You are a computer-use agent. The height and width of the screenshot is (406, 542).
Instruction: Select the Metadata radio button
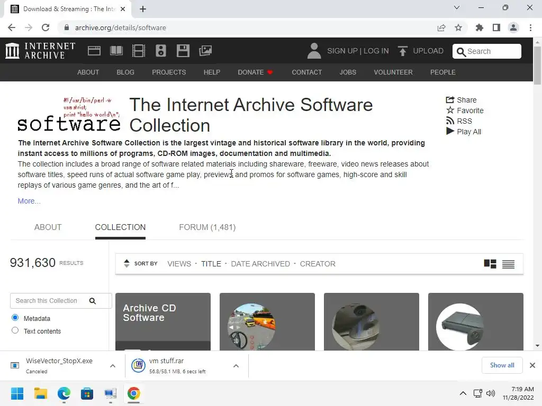tap(15, 317)
